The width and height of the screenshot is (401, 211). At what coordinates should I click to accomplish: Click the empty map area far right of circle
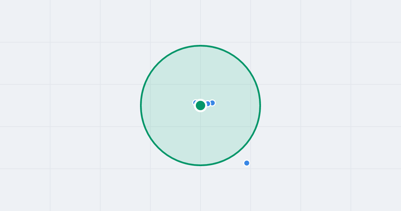[334, 105]
